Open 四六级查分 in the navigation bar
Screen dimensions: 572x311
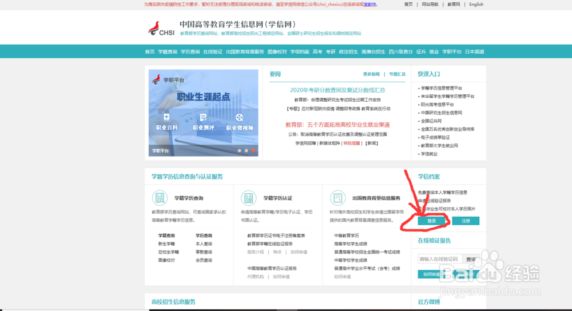[x=400, y=52]
